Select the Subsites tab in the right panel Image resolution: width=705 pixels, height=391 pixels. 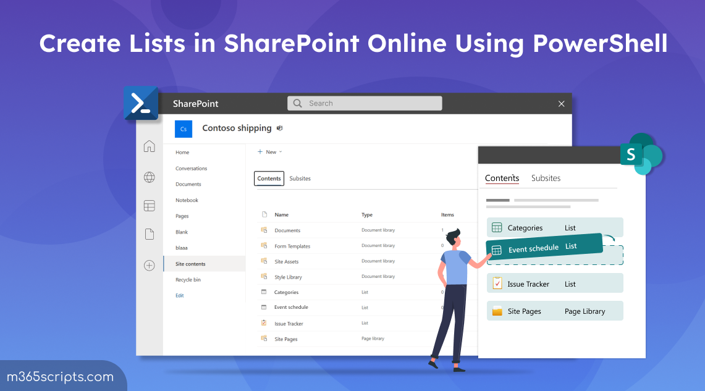(546, 178)
